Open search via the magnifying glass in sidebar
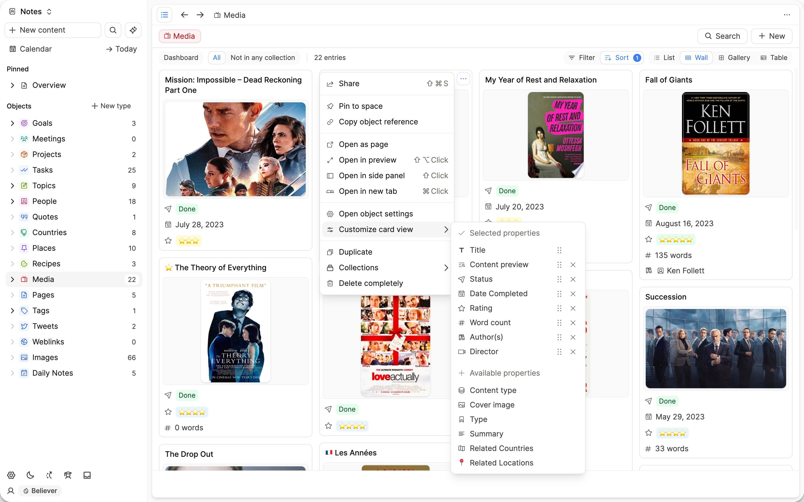804x502 pixels. pos(113,30)
